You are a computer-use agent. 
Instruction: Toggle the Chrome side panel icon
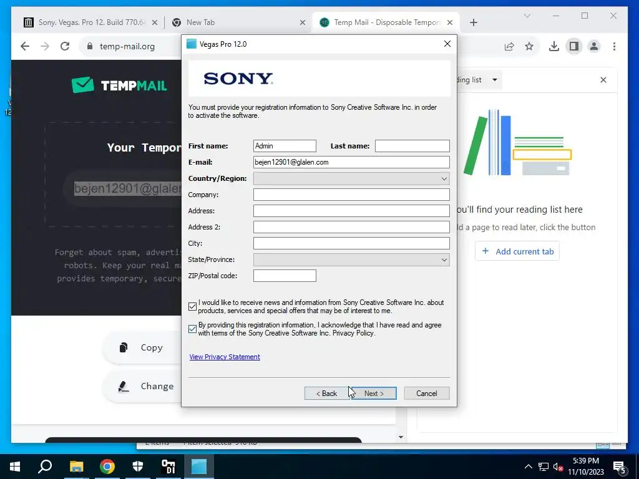click(x=574, y=46)
